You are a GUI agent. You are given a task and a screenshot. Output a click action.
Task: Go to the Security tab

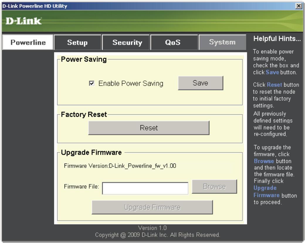[126, 42]
